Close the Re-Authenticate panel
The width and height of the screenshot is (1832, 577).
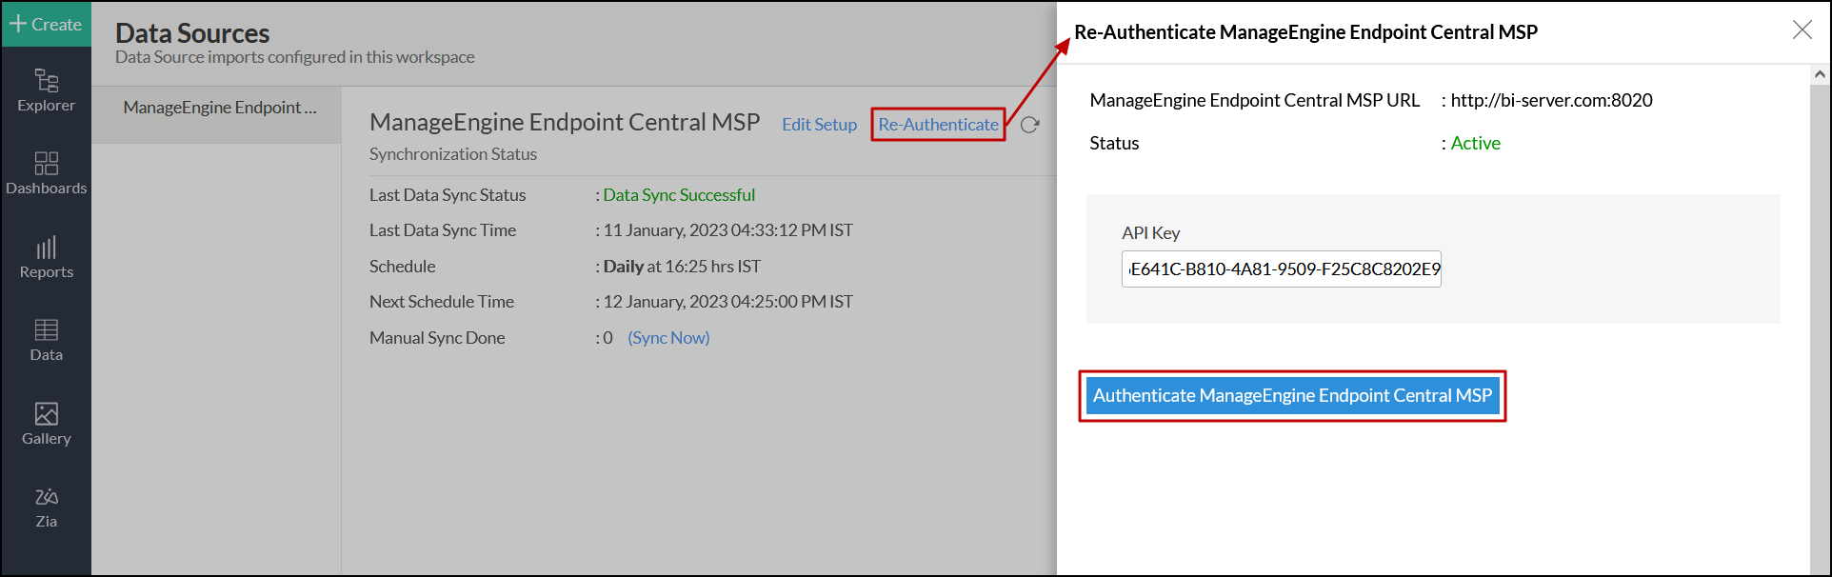tap(1802, 30)
